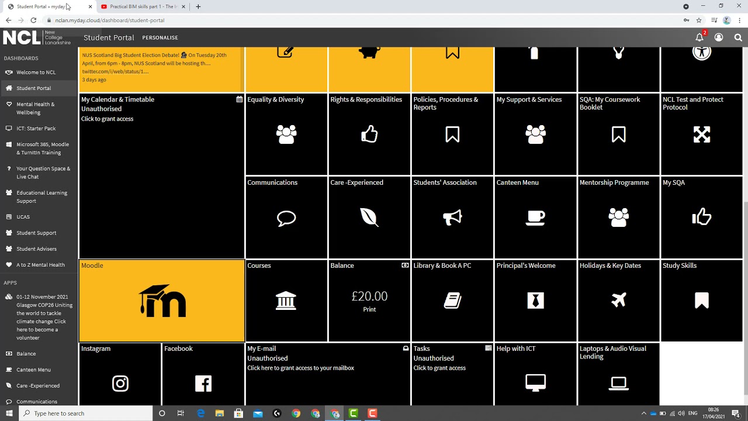748x421 pixels.
Task: Click the Students' Association megaphone icon
Action: coord(452,218)
